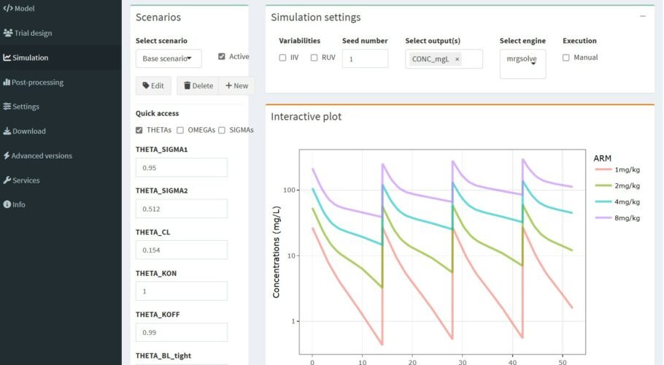This screenshot has height=365, width=664.
Task: Open the Select scenario dropdown
Action: tap(169, 58)
